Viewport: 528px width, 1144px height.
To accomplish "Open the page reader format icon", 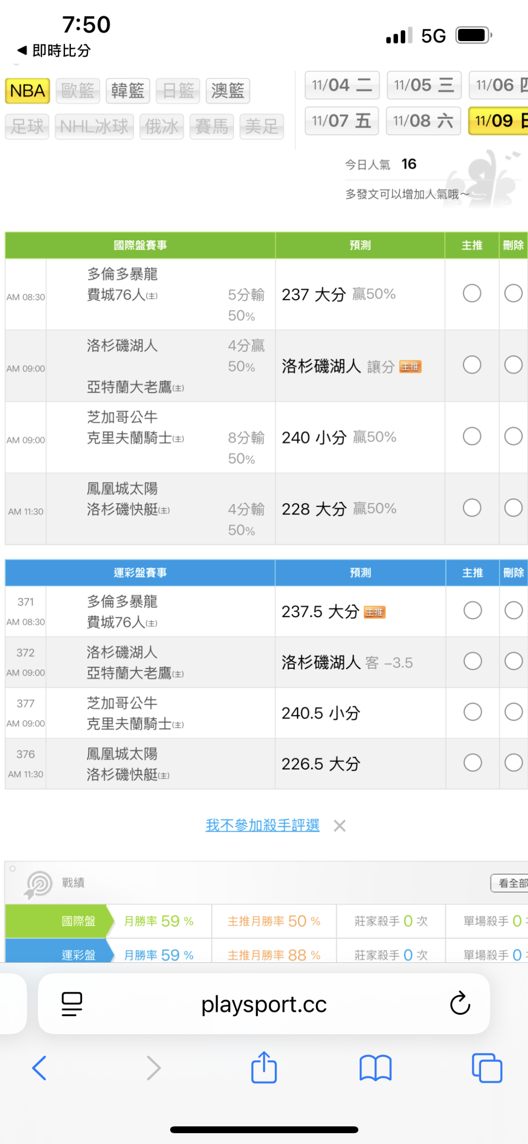I will (72, 1004).
